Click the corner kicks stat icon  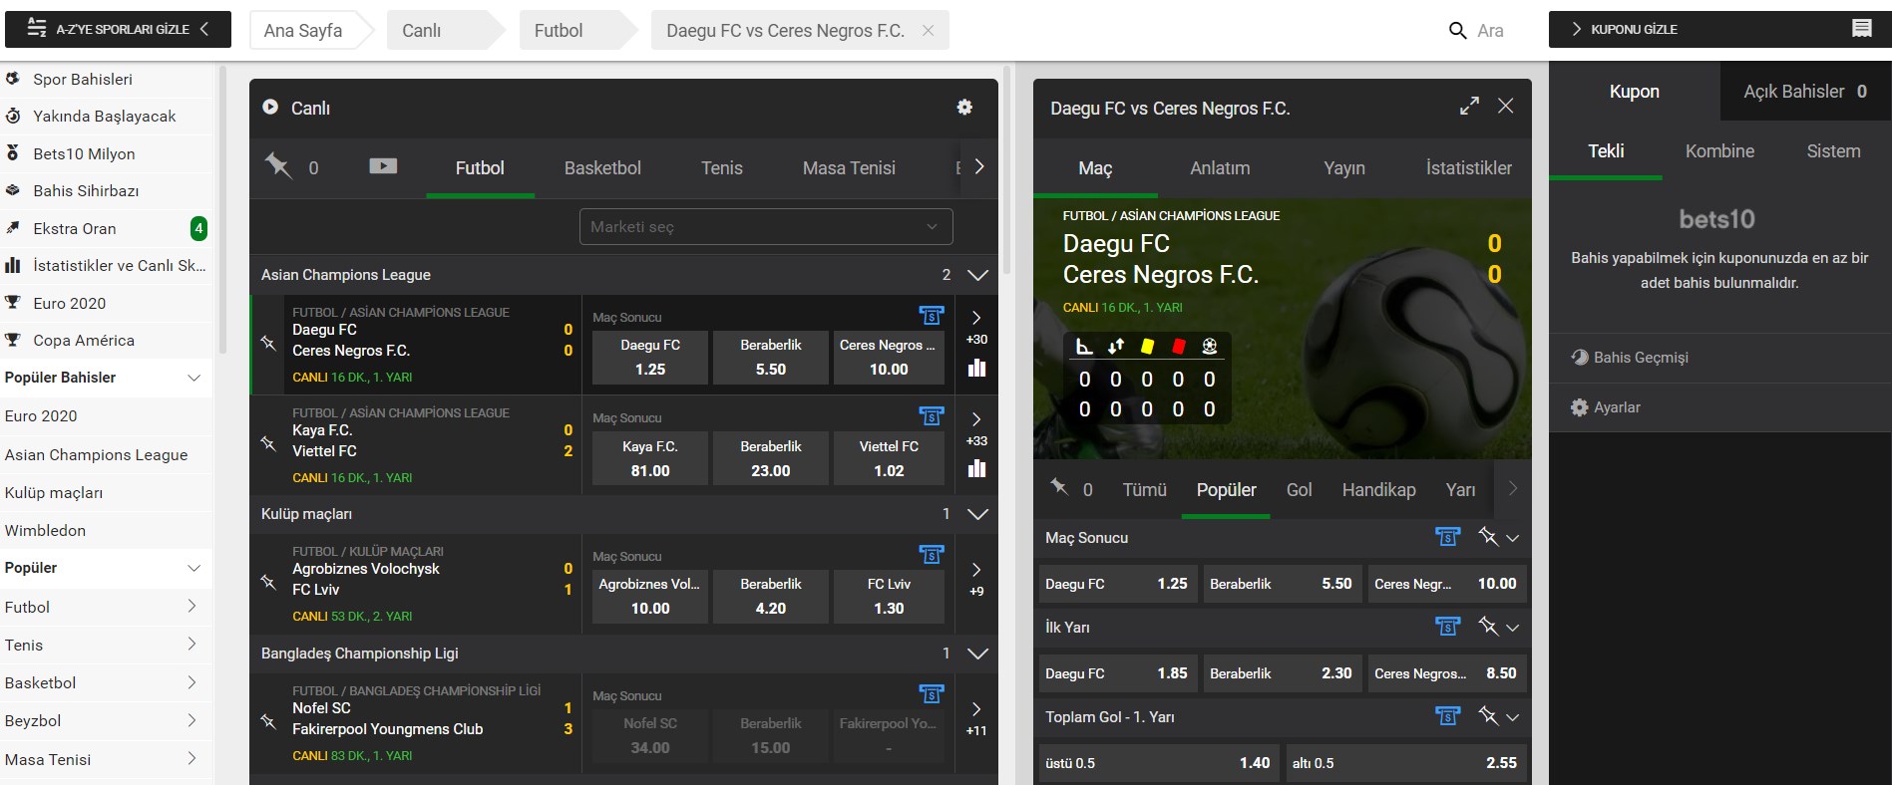click(x=1084, y=347)
